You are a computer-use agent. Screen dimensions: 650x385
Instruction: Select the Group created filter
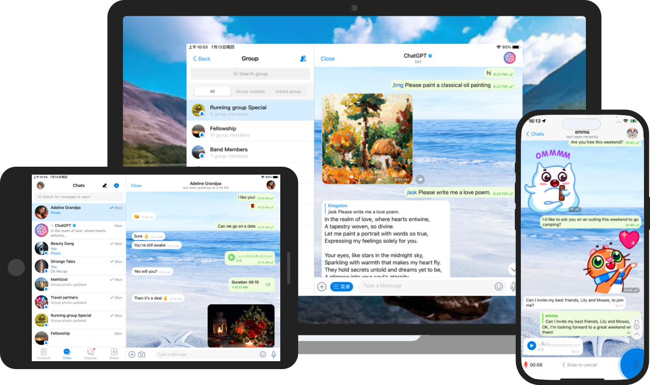click(x=250, y=91)
